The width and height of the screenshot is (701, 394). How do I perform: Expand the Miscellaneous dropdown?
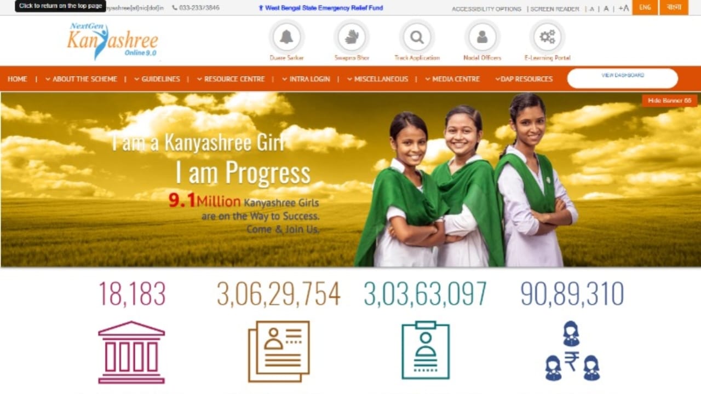377,79
